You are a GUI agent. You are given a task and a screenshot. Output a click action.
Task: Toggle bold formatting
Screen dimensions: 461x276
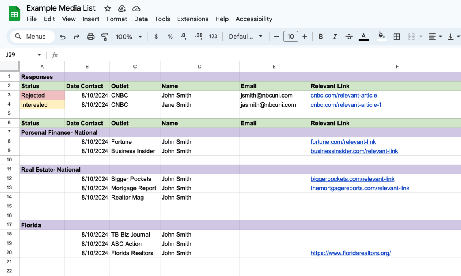[x=321, y=36]
